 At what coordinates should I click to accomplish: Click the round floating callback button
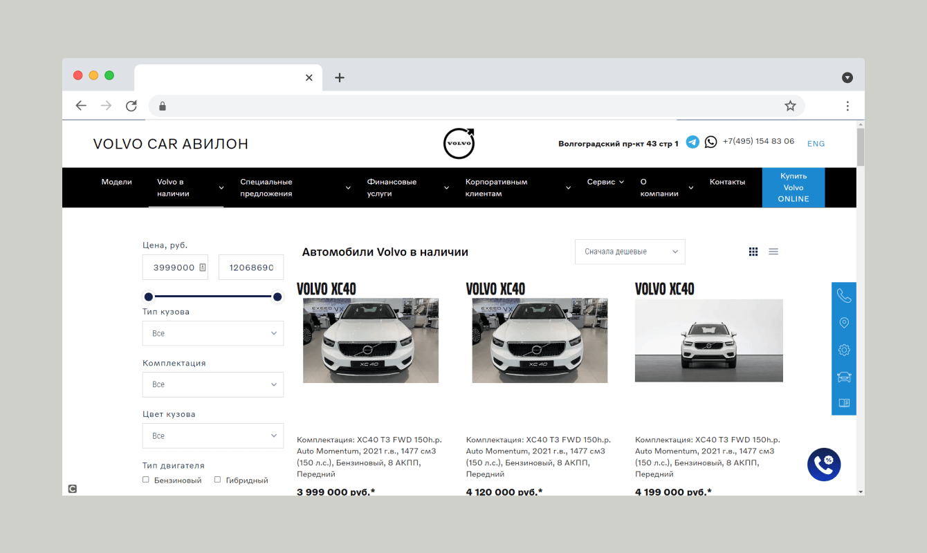pos(824,465)
